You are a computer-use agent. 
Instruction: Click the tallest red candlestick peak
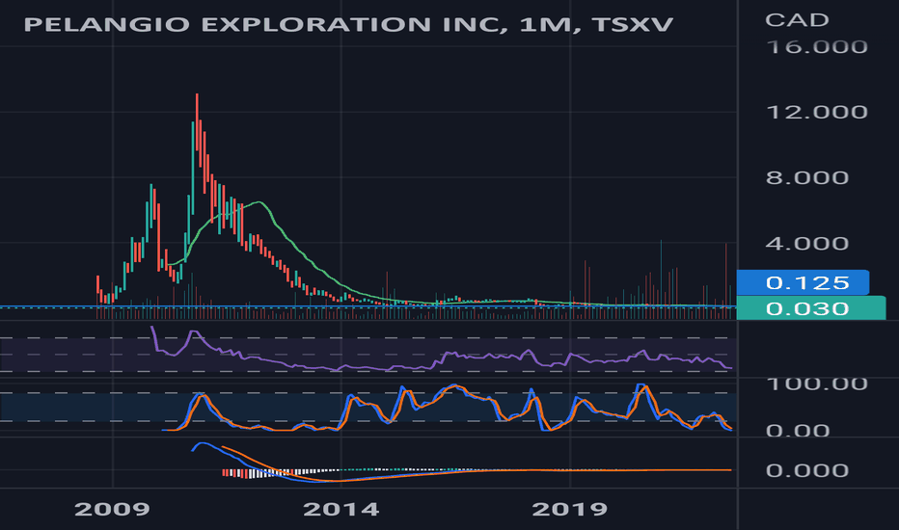pyautogui.click(x=197, y=123)
